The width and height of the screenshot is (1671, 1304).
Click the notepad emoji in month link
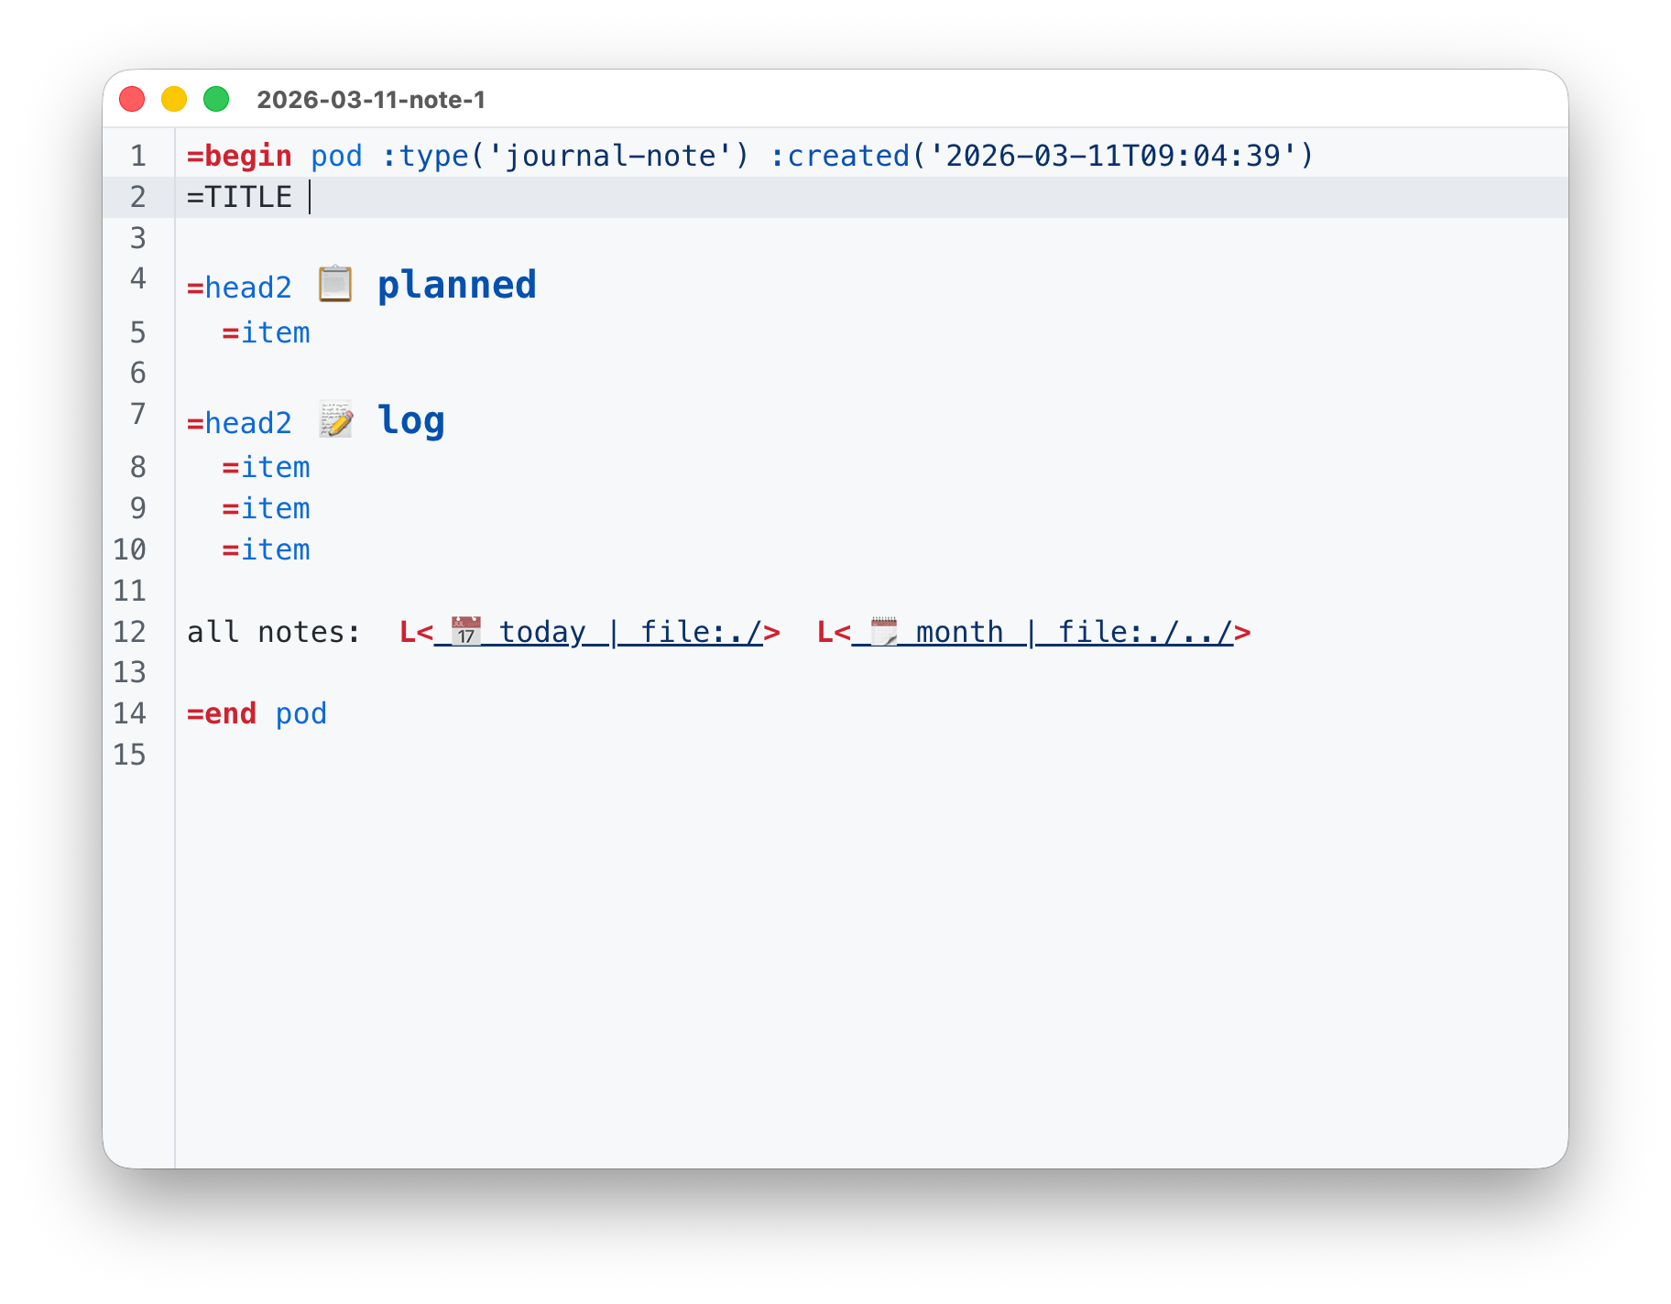[883, 632]
